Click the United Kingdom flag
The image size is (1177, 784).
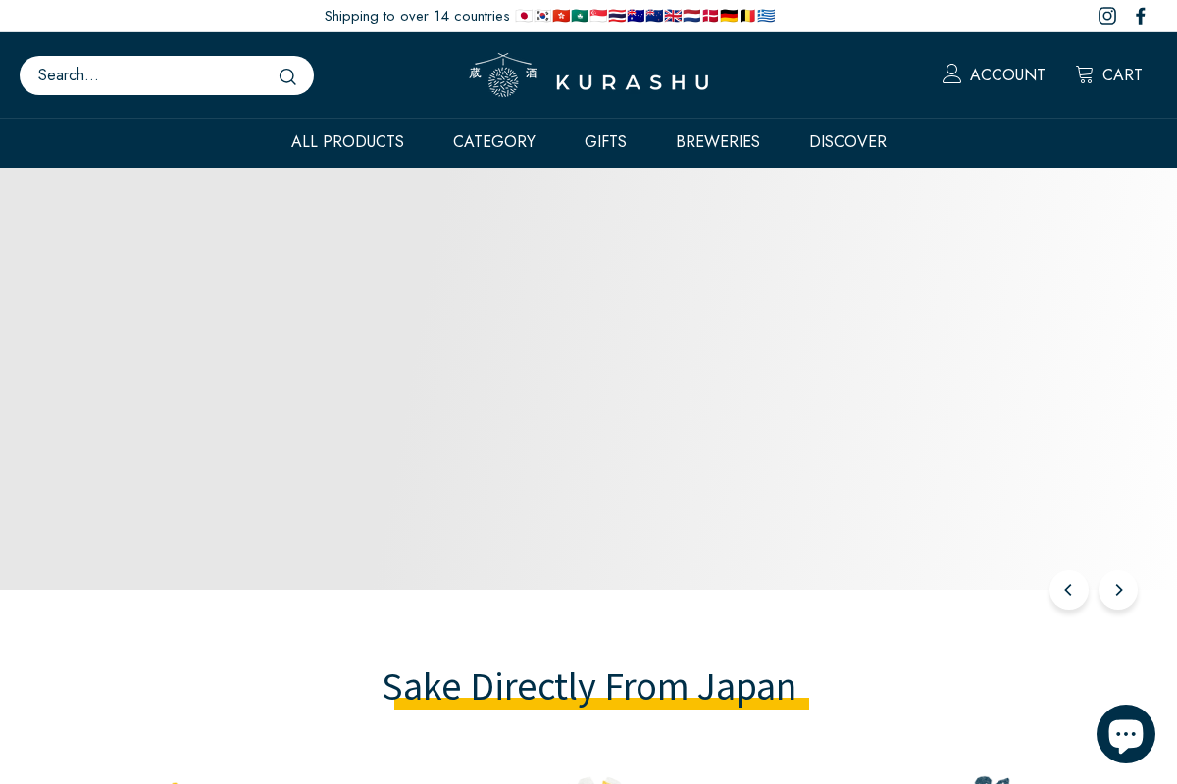[673, 16]
